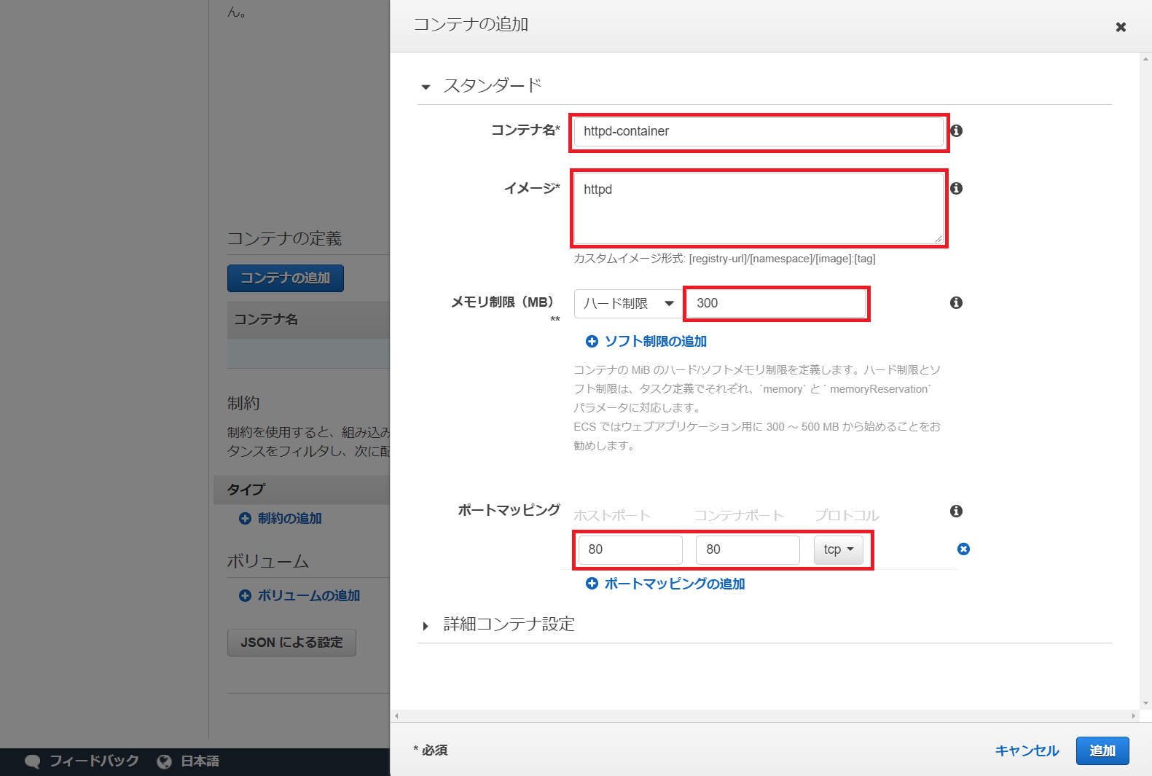Click the info icon next to image field
The image size is (1152, 776).
(956, 188)
